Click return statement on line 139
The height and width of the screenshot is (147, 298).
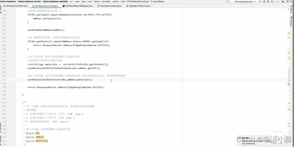[66, 87]
